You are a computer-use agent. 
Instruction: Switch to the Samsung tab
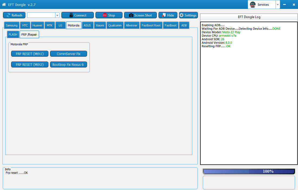pos(12,25)
